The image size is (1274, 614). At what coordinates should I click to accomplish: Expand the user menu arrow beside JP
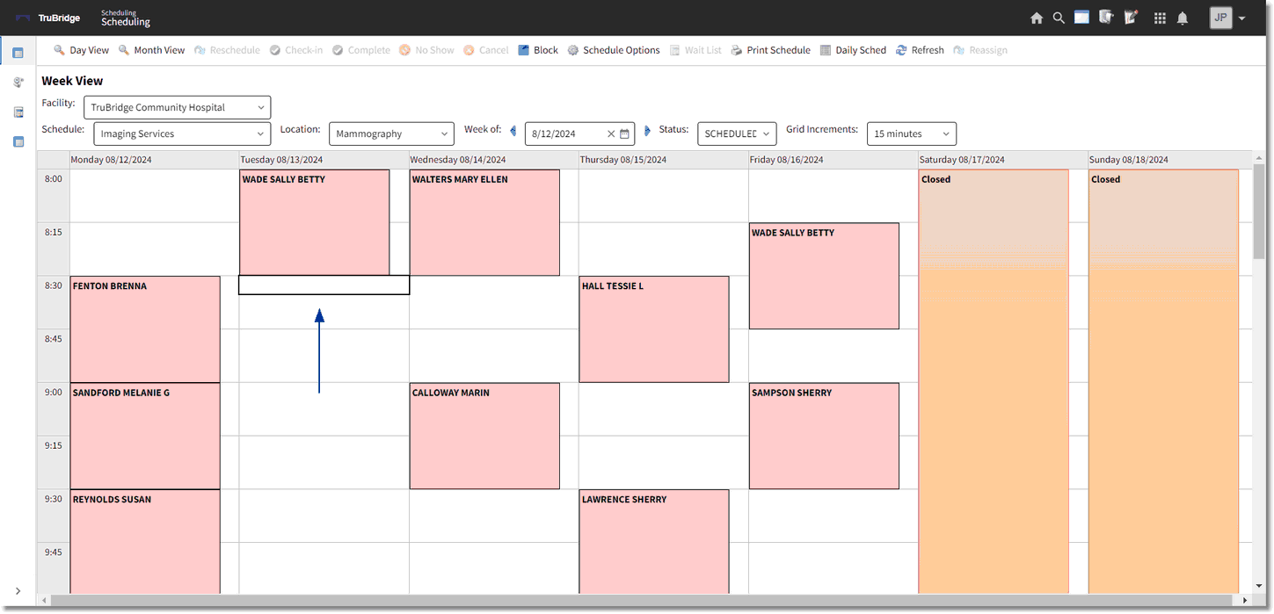pyautogui.click(x=1241, y=18)
